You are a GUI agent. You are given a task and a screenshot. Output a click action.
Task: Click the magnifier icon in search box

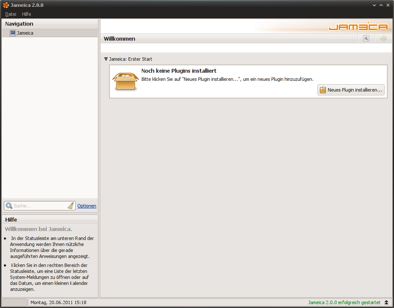(x=9, y=206)
